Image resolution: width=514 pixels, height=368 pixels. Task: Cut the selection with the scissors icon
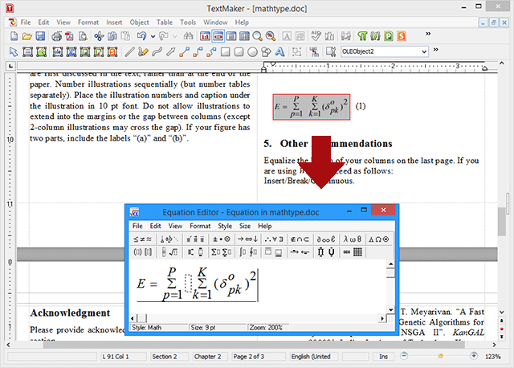pos(99,36)
